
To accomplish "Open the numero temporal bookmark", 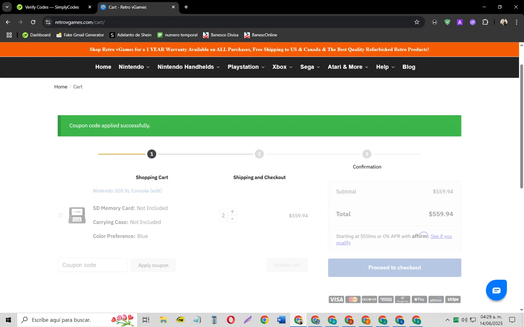I will coord(177,35).
